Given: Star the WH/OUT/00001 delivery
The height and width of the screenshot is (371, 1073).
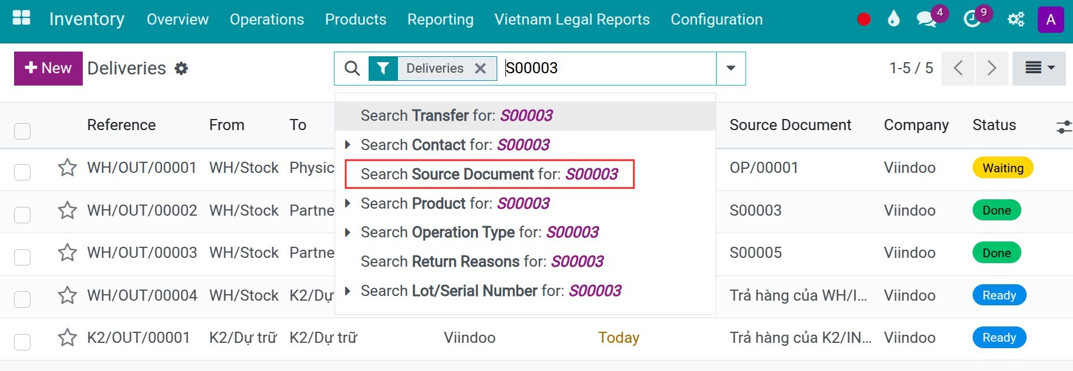Looking at the screenshot, I should pyautogui.click(x=68, y=168).
